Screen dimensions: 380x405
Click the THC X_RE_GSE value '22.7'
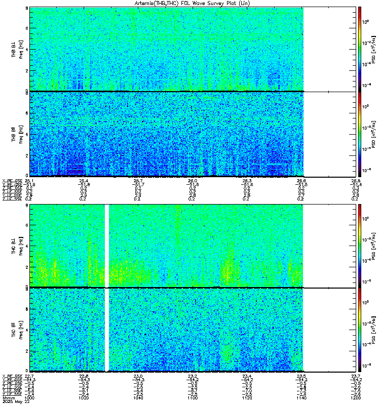click(x=29, y=376)
